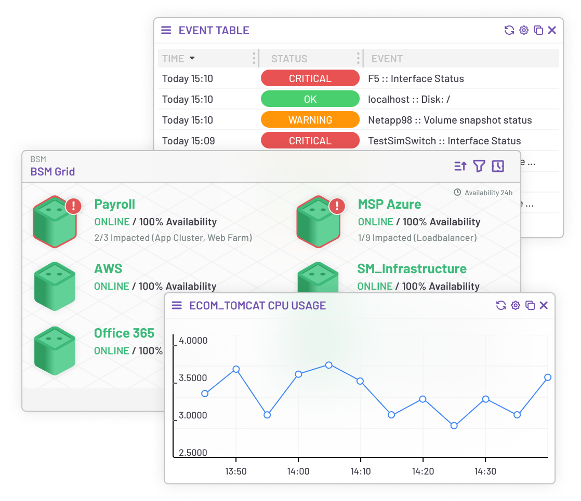This screenshot has height=501, width=581.
Task: Select the time range clock icon in BSM Grid
Action: [497, 166]
